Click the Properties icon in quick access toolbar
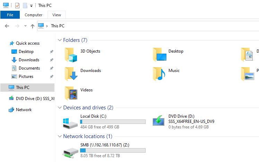 pyautogui.click(x=17, y=6)
